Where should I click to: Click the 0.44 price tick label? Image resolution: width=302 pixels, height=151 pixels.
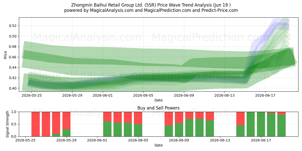(13, 67)
